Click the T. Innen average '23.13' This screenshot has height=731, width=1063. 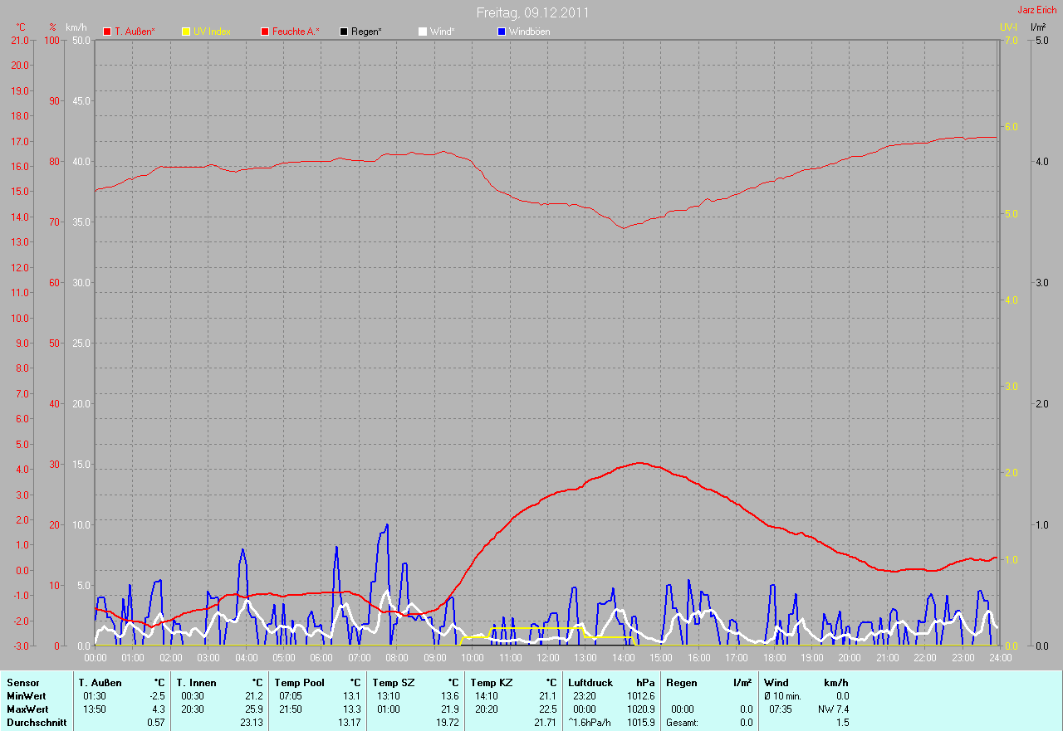click(252, 723)
